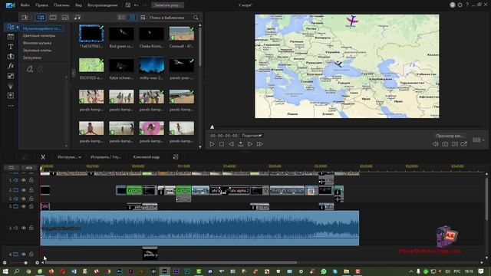This screenshot has height=276, width=491.
Task: Open the Particle Room icon
Action: coord(10,86)
